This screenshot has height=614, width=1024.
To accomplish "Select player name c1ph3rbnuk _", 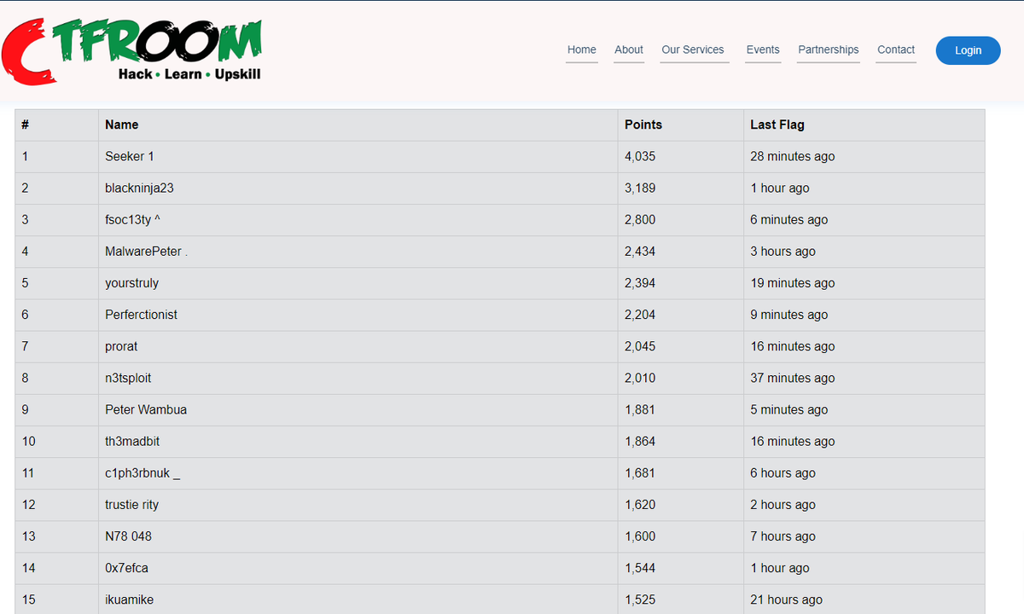I will coord(143,473).
